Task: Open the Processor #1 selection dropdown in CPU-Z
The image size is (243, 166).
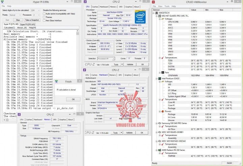Action: coord(106,59)
